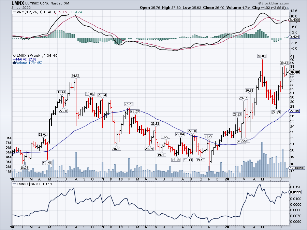Click the 25.63 high price label
The width and height of the screenshot is (307, 230).
point(237,114)
